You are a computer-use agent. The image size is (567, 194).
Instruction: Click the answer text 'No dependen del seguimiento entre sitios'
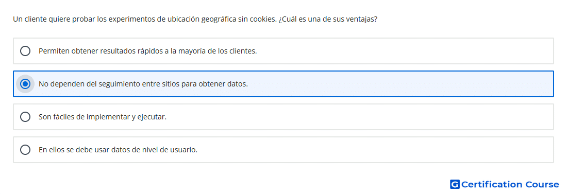[143, 84]
